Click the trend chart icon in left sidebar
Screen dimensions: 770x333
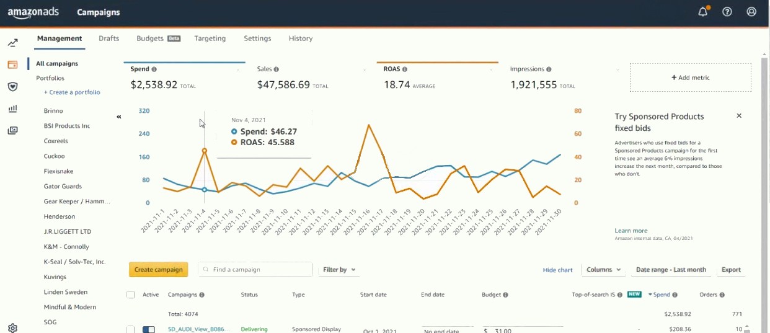coord(12,43)
